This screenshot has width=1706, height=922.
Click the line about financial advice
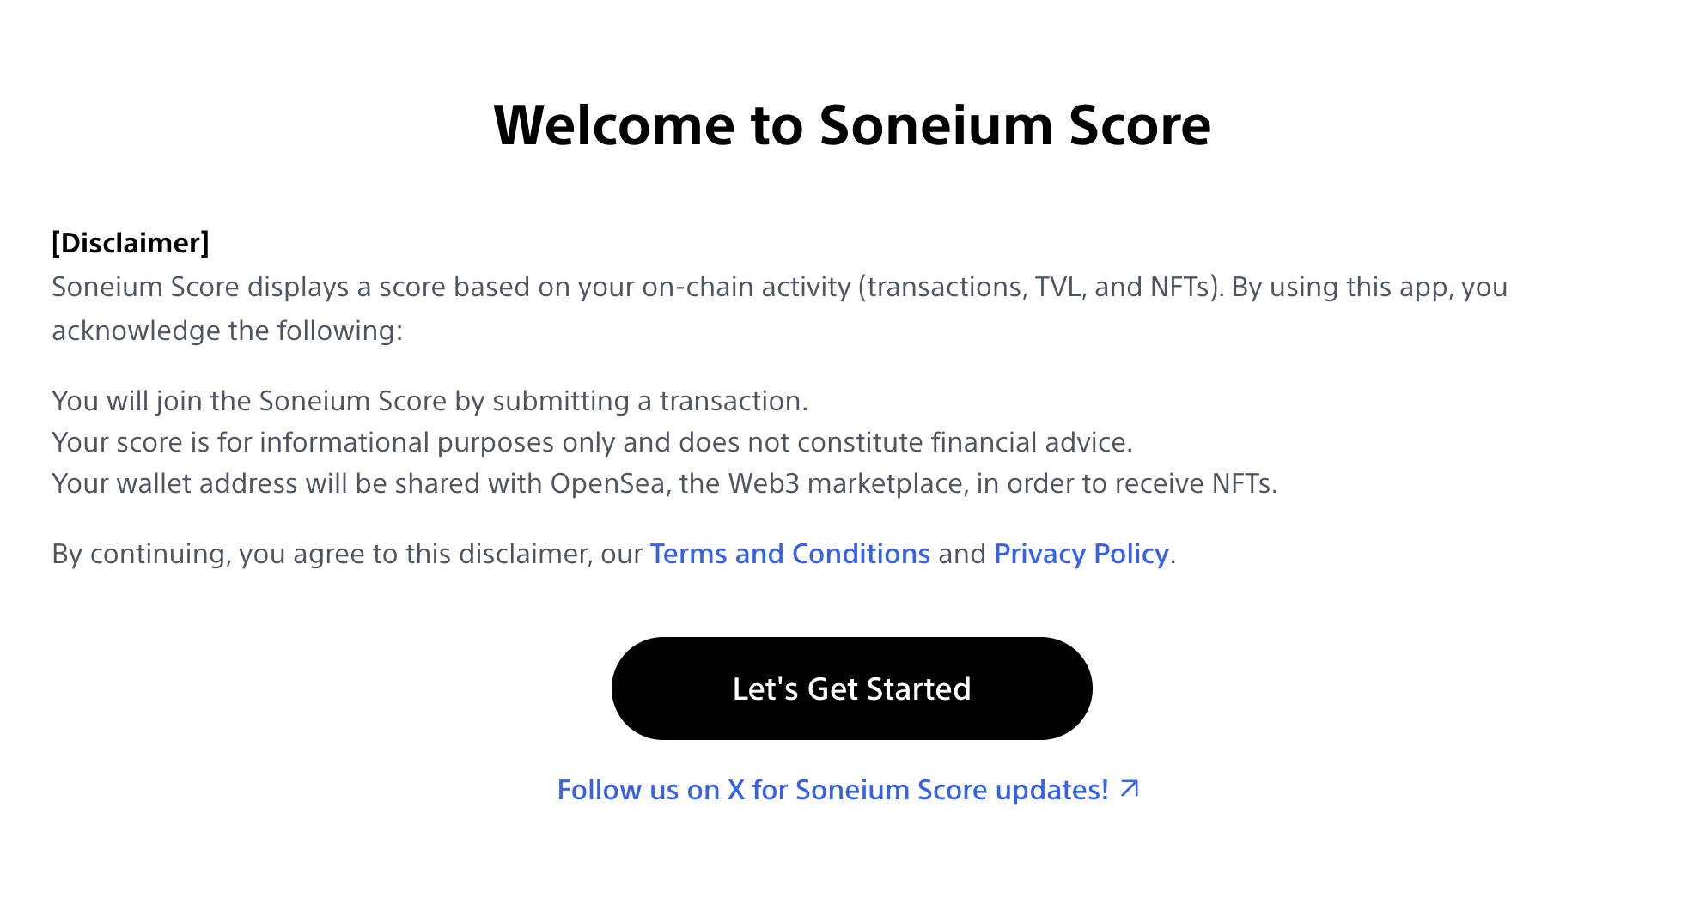tap(592, 442)
